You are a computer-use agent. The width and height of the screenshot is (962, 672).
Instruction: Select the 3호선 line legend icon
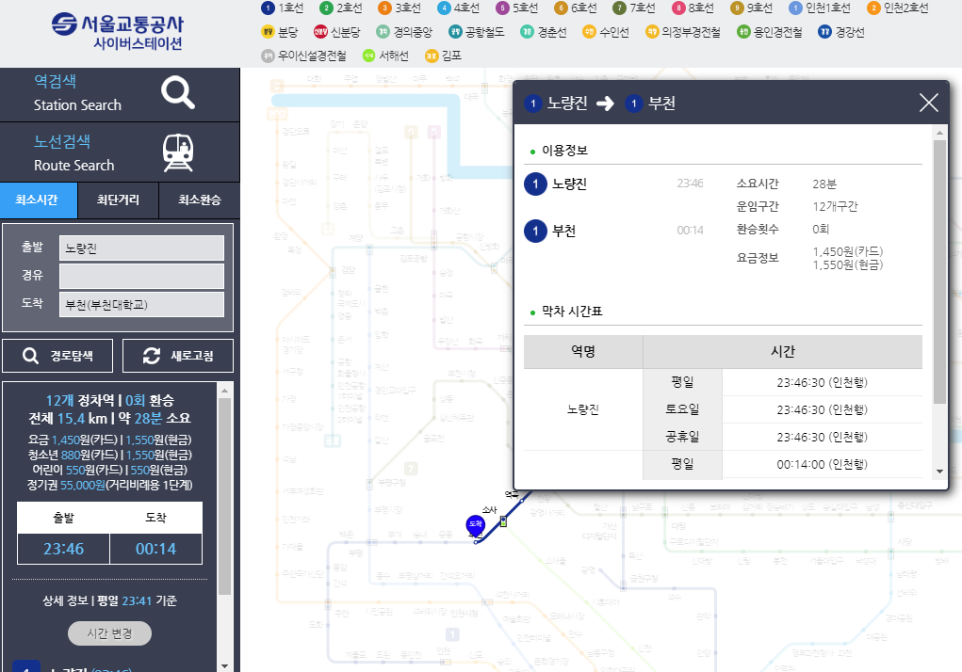tap(384, 8)
